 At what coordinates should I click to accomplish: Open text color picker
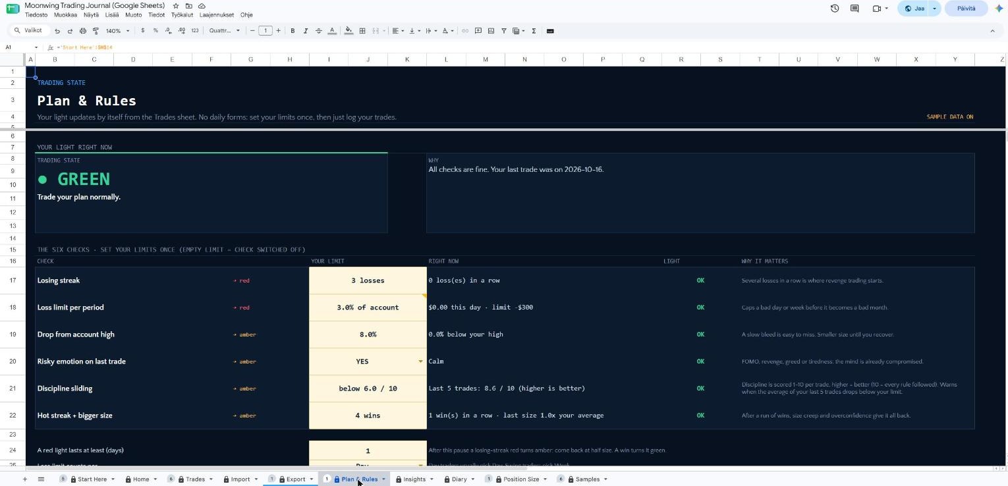(332, 31)
